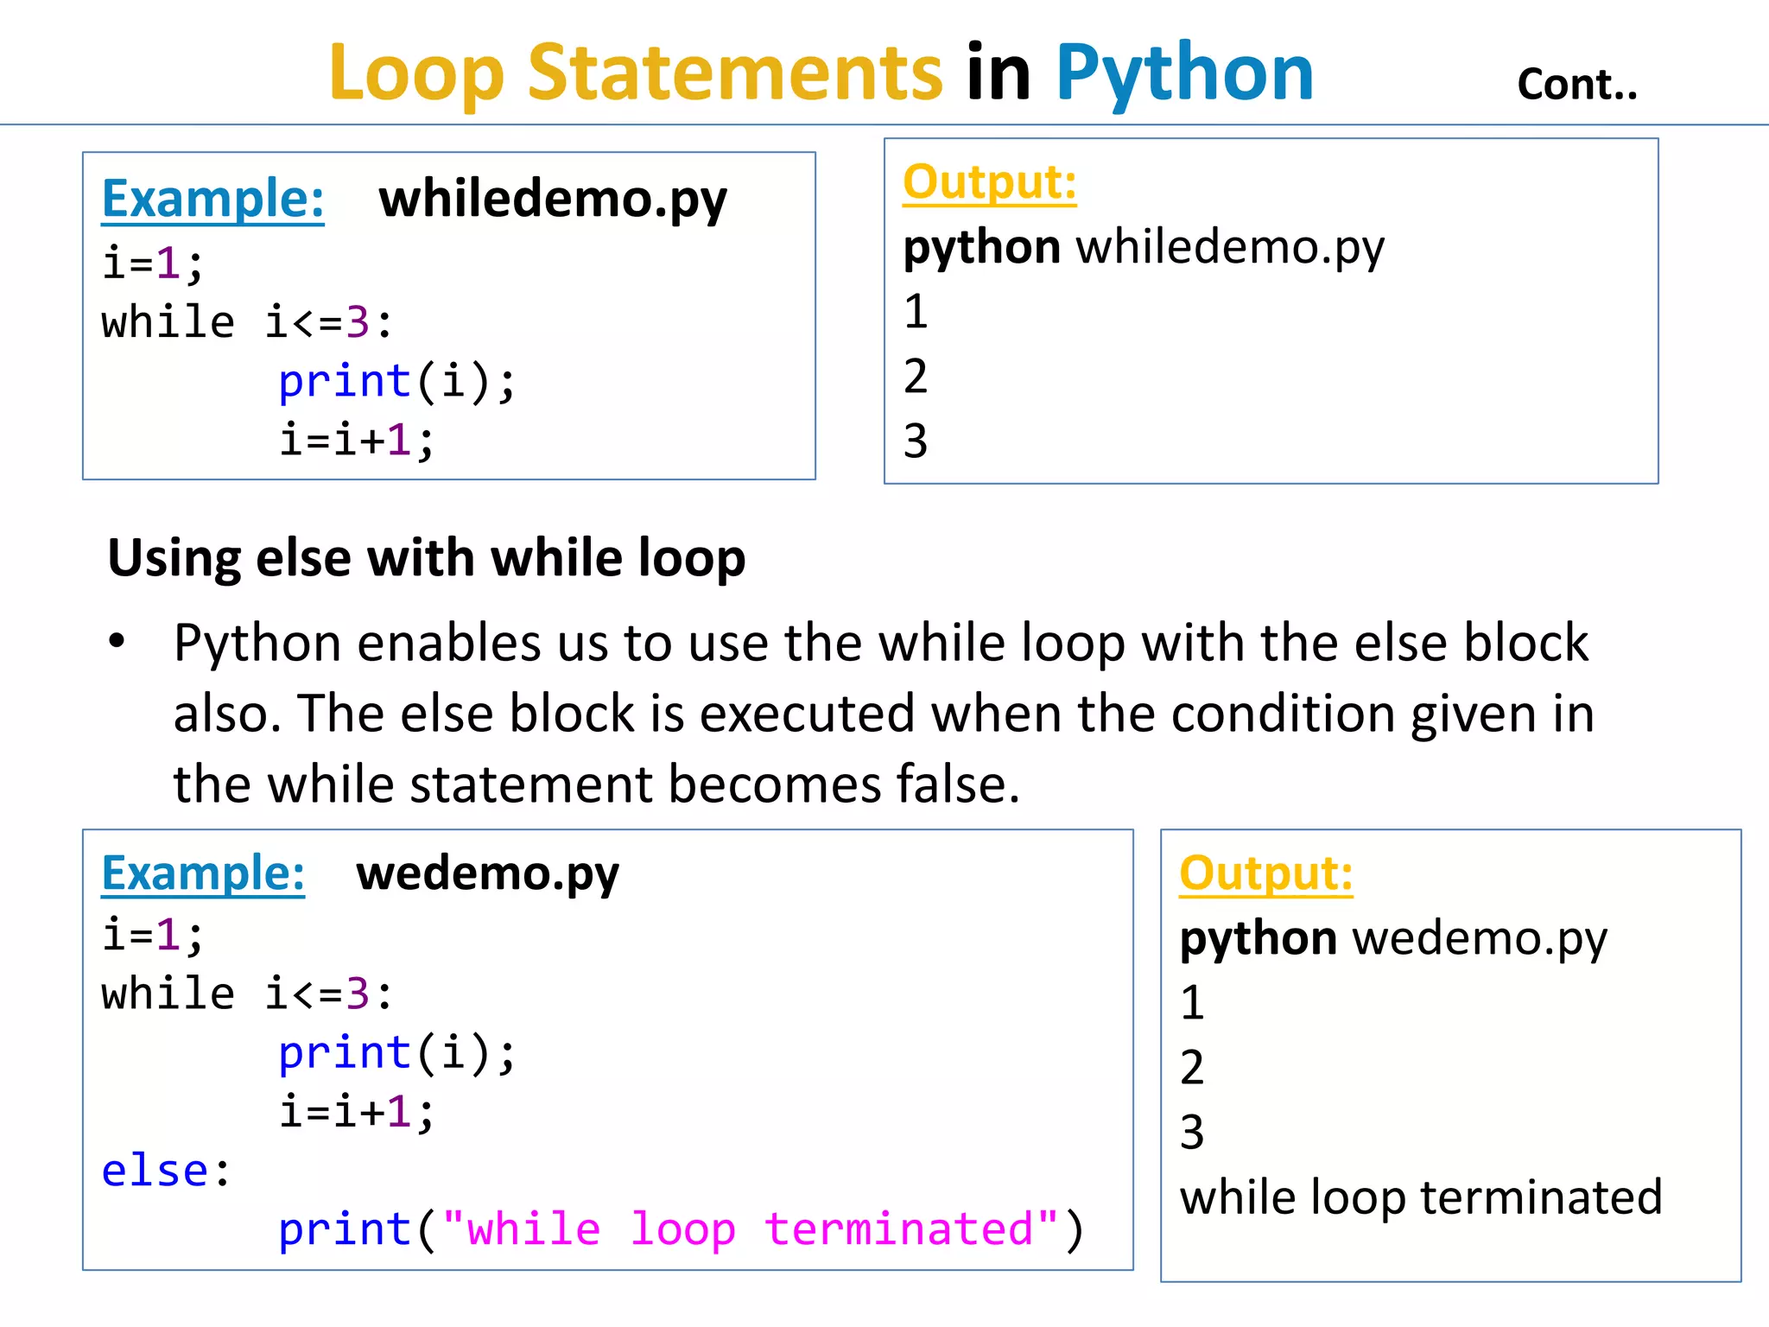Click the blue 'Python' title word
This screenshot has height=1327, width=1769.
[1184, 73]
